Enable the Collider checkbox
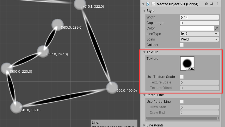Screen dimensions: 225x127 [x=182, y=45]
